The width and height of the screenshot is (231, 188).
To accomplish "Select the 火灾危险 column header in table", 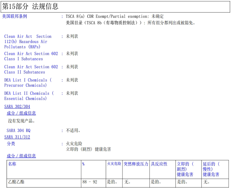I will point(114,164).
